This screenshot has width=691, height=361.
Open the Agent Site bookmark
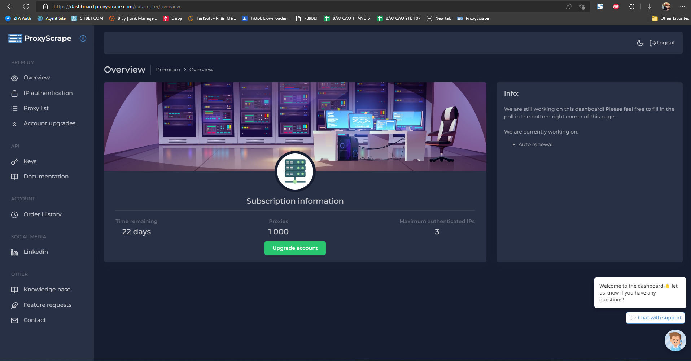click(x=52, y=18)
